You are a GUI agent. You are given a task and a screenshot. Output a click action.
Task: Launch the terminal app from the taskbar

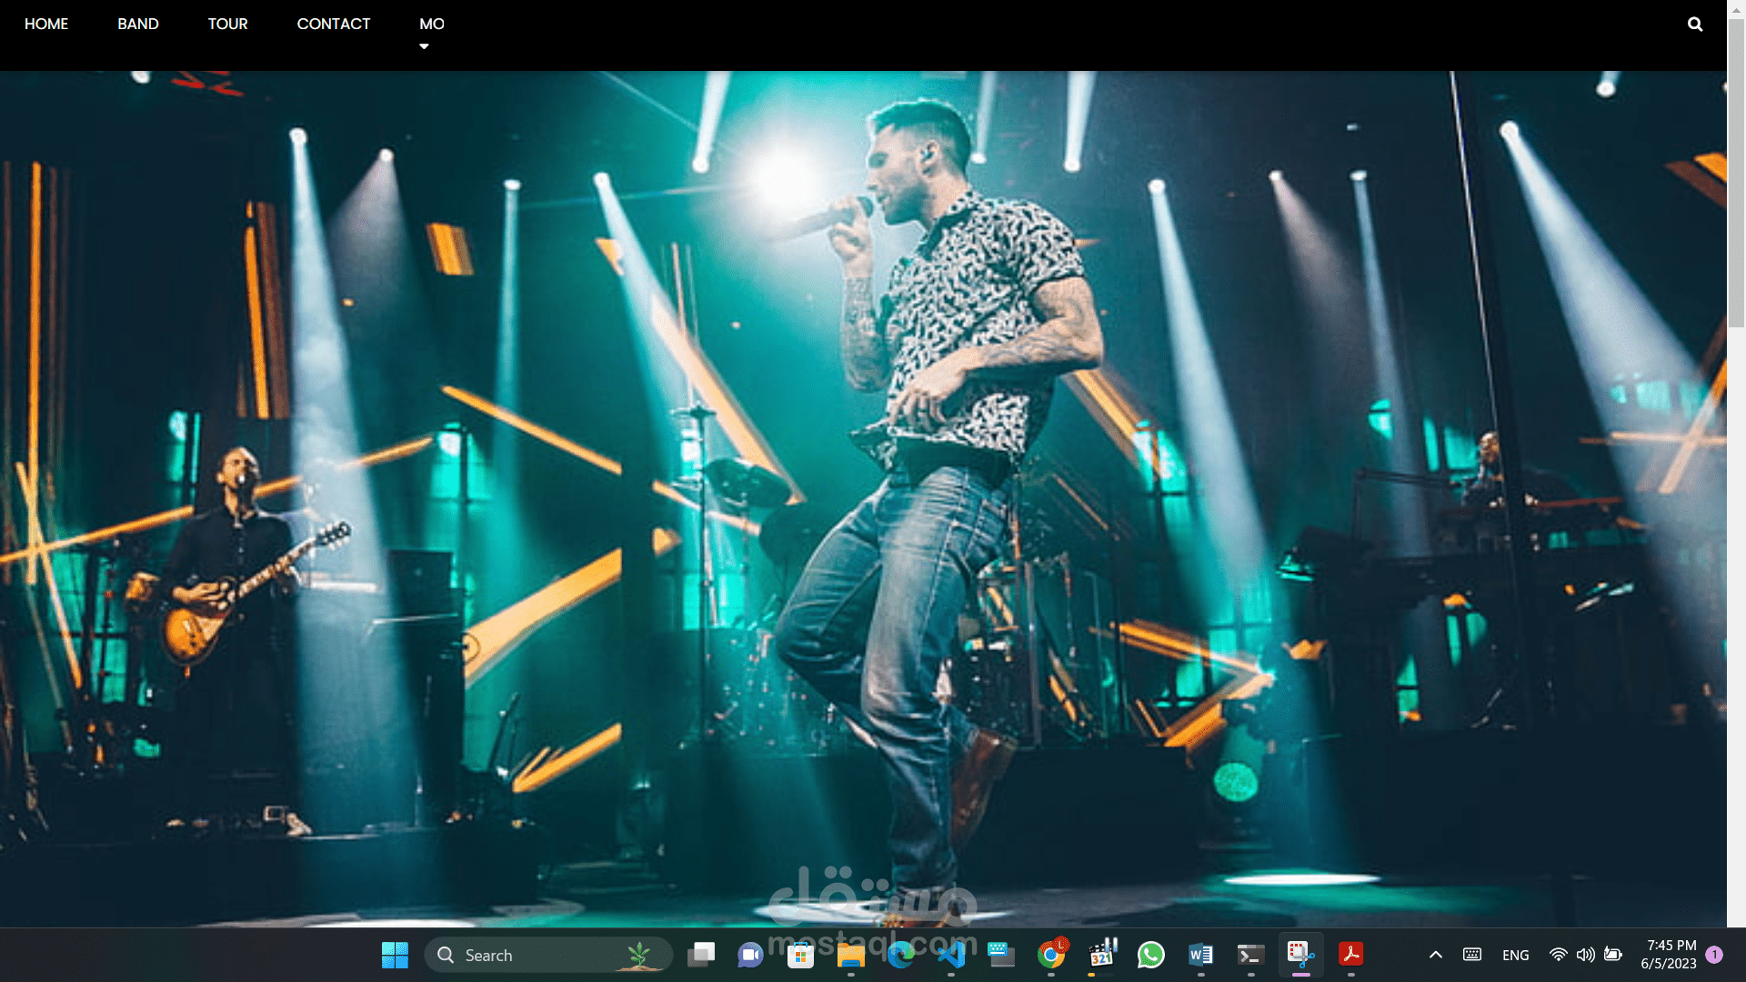click(1251, 955)
